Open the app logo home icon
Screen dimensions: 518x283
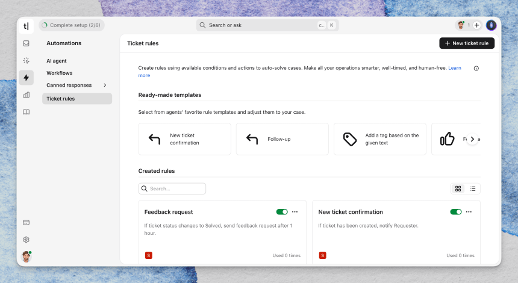[x=26, y=26]
